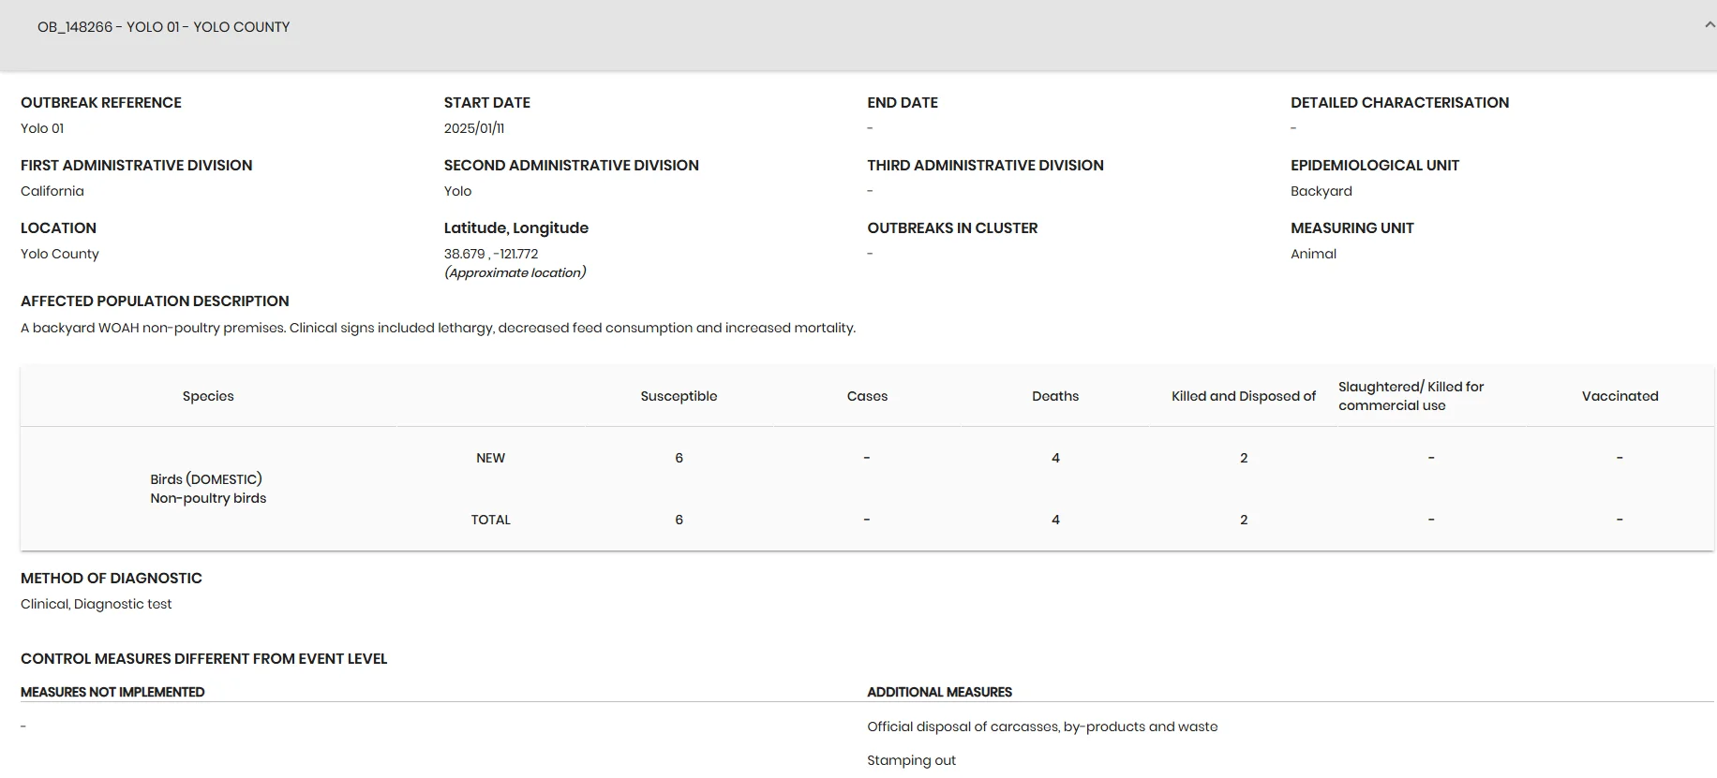Select the MEASURES NOT IMPLEMENTED subheading
The image size is (1717, 778).
[112, 692]
